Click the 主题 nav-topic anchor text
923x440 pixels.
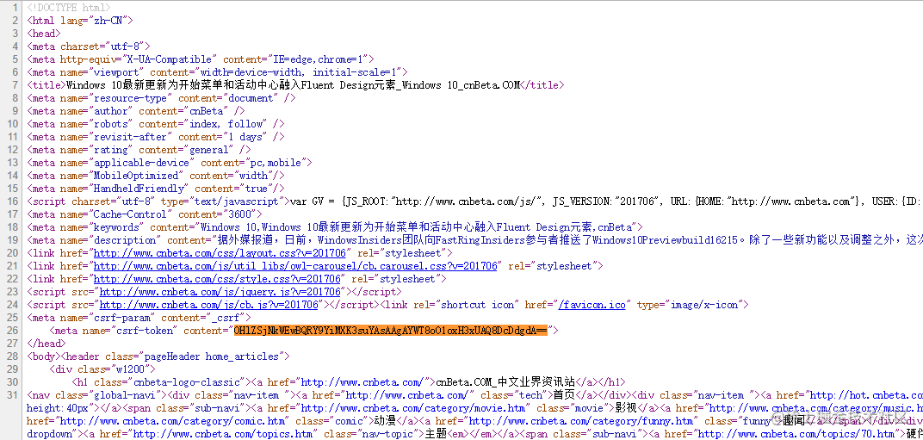pyautogui.click(x=436, y=435)
